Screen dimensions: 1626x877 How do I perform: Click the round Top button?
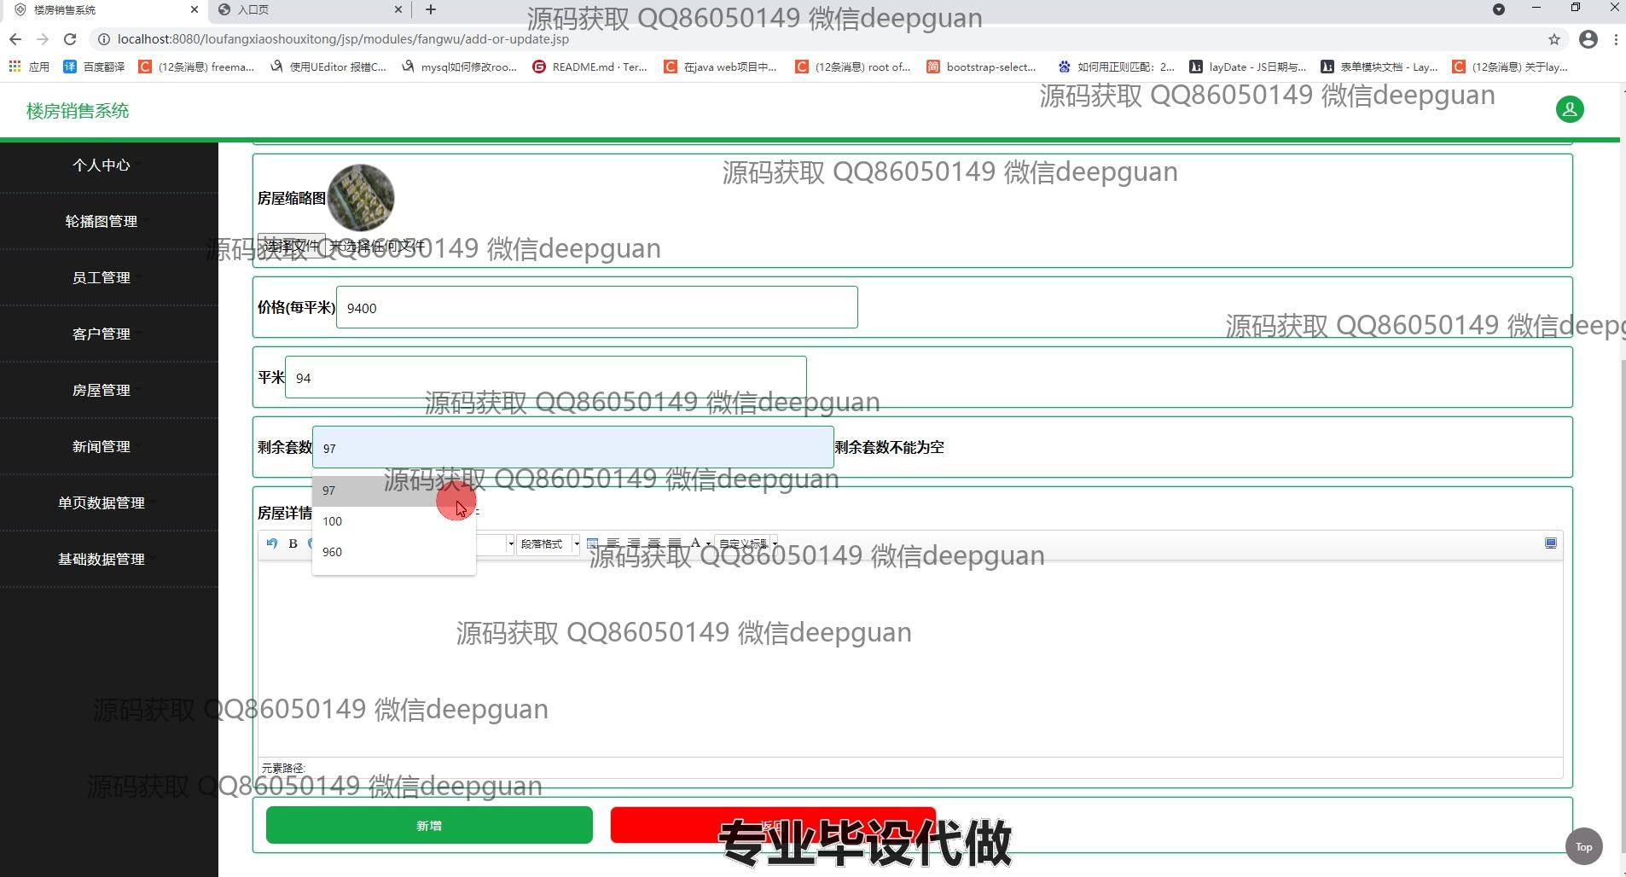pos(1584,847)
